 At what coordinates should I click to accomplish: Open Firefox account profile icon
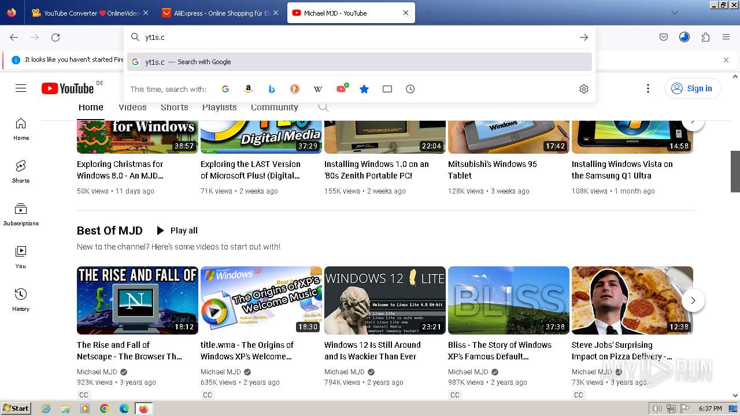point(684,37)
